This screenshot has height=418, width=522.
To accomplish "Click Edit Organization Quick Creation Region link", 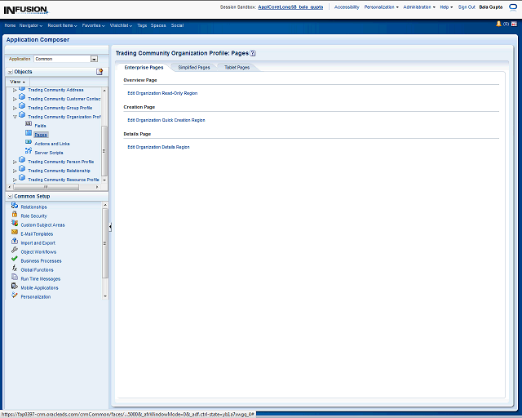I will point(166,120).
